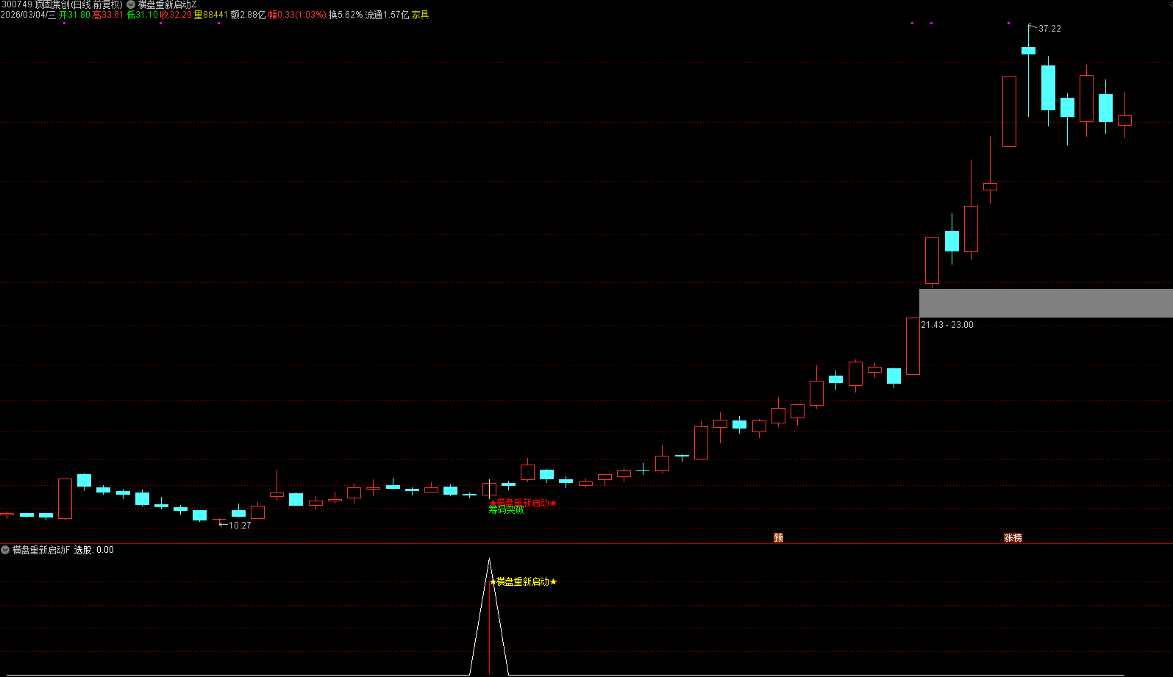Click the 家具 industry sector link

(420, 15)
